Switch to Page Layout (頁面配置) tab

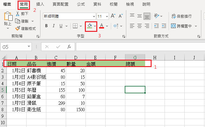point(61,4)
